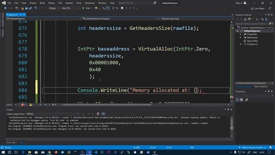275x155 pixels.
Task: Open the Tools menu
Action: pyautogui.click(x=79, y=3)
